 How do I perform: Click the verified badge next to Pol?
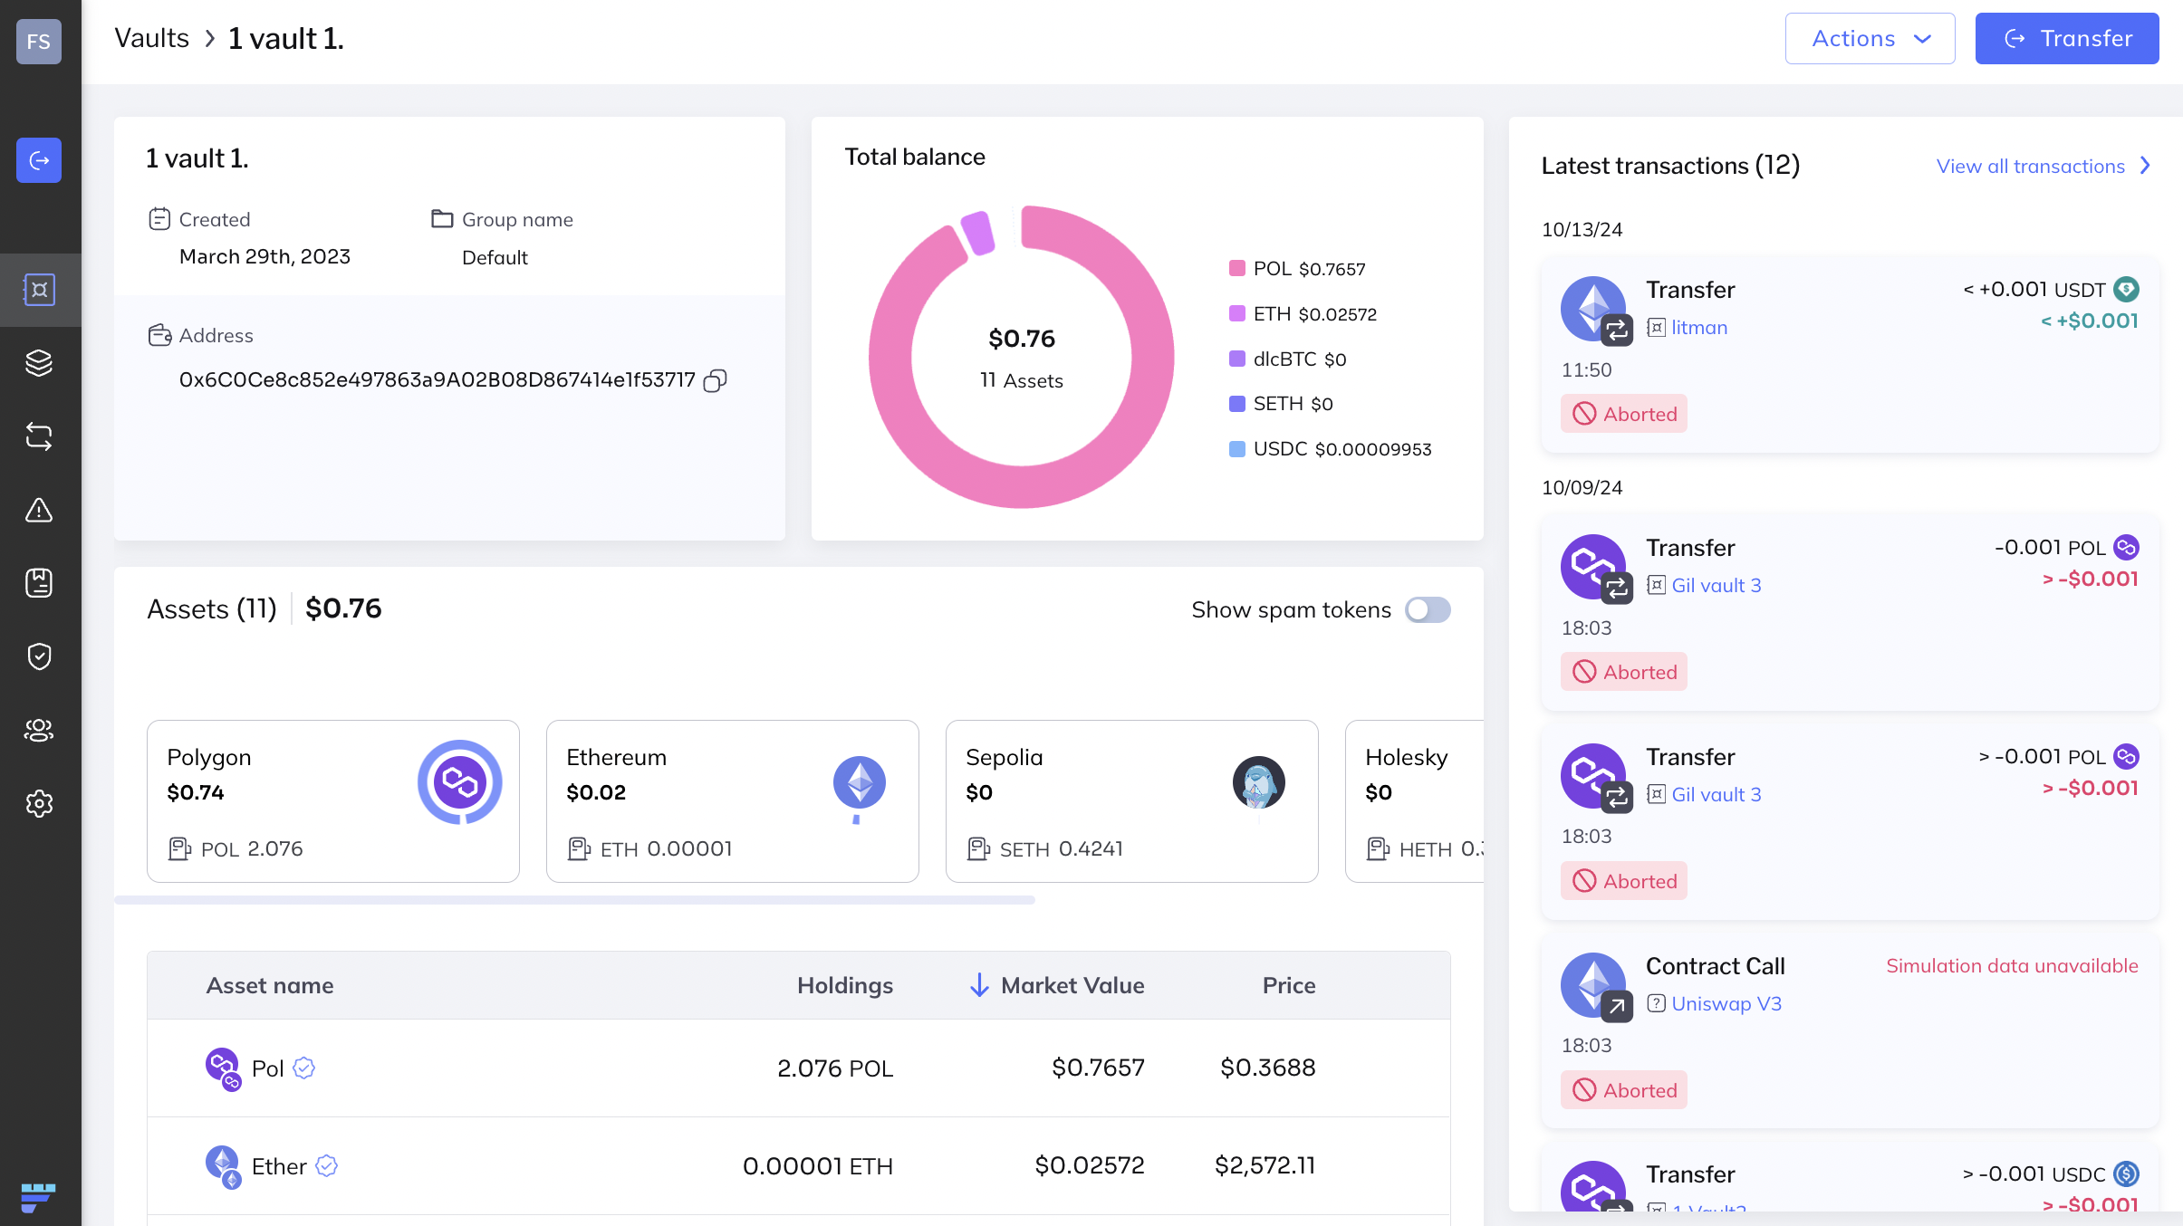pyautogui.click(x=304, y=1068)
